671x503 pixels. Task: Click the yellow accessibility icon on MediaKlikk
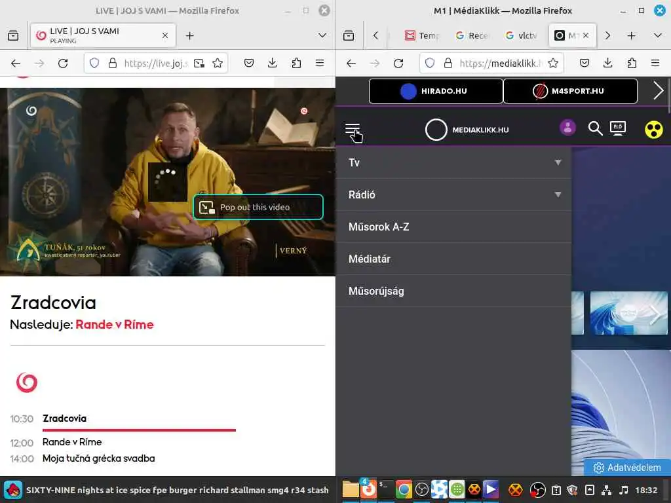pyautogui.click(x=653, y=129)
